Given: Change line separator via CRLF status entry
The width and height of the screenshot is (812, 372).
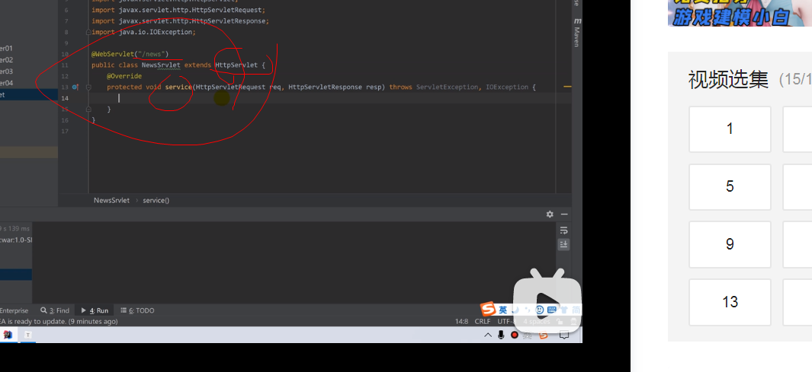Looking at the screenshot, I should (482, 321).
